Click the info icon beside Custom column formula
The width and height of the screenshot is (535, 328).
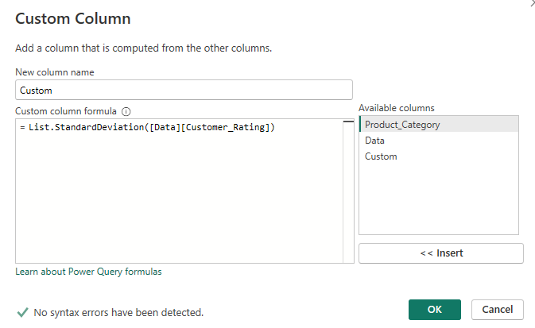click(x=126, y=112)
